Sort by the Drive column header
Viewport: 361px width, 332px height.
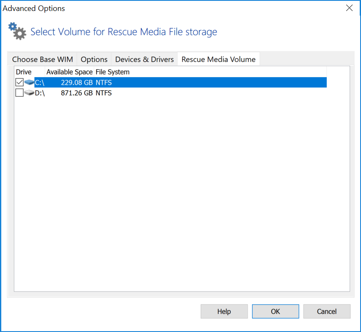pos(30,72)
